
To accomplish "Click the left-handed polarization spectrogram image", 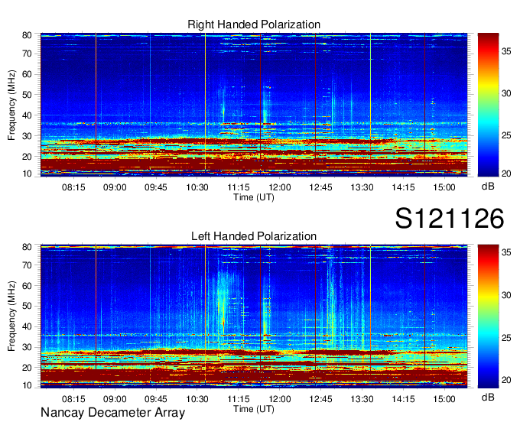I will (x=254, y=316).
